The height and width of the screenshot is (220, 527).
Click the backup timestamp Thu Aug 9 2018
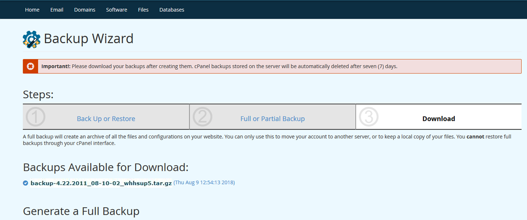click(204, 183)
